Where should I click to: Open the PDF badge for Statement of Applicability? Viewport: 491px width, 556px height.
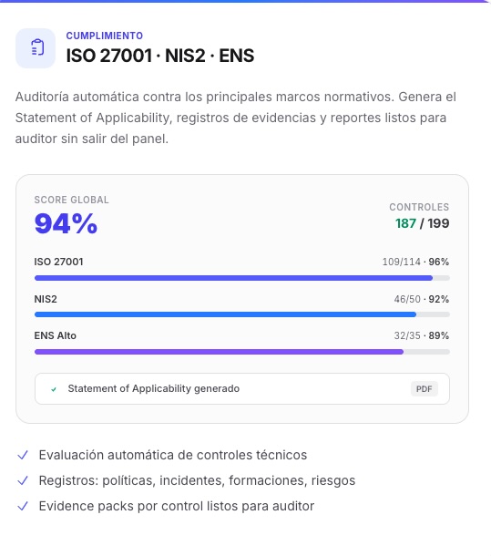424,389
